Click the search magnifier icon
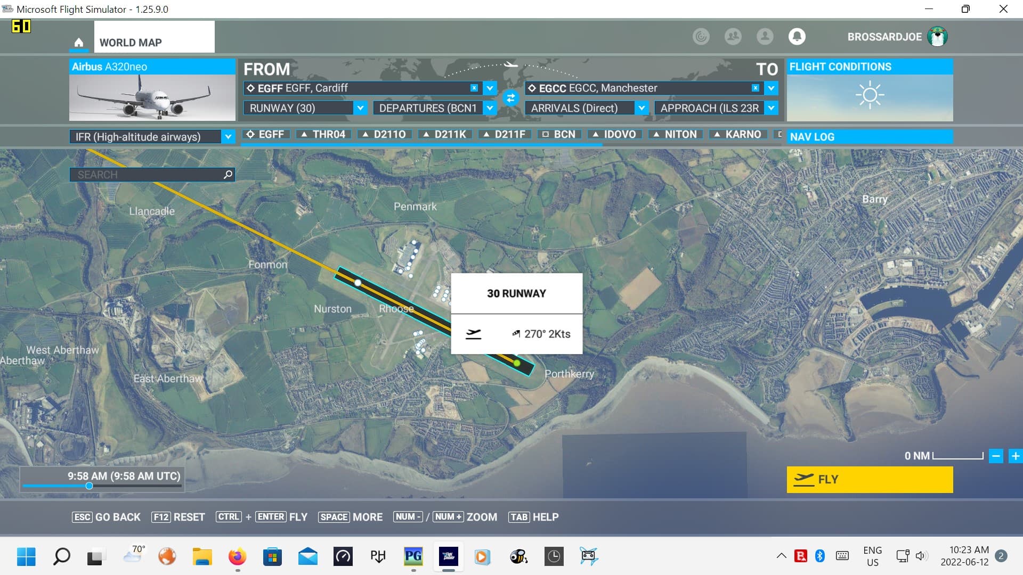Image resolution: width=1023 pixels, height=575 pixels. 228,175
